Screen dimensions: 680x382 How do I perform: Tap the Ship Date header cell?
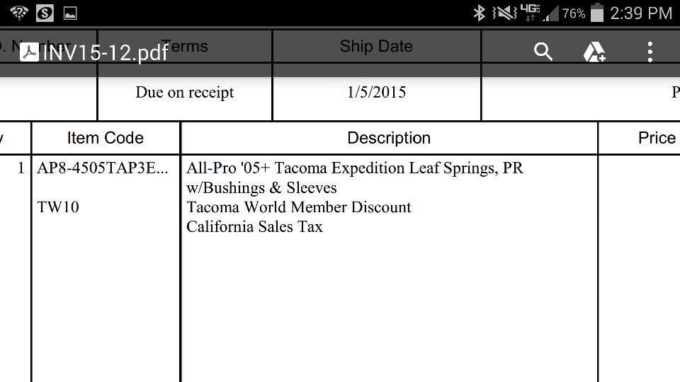376,46
